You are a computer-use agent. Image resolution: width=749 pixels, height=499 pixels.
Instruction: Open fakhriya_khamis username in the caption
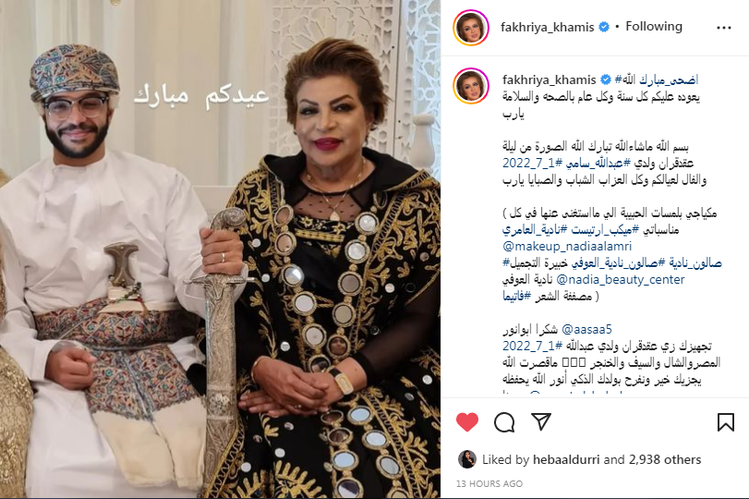(x=550, y=79)
